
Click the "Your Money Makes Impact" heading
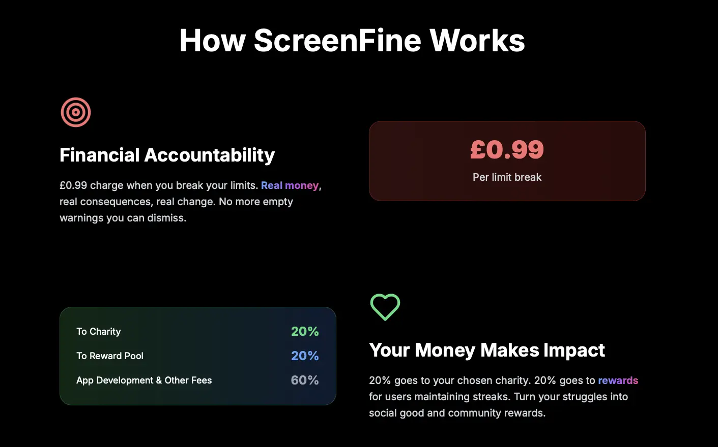(x=487, y=350)
